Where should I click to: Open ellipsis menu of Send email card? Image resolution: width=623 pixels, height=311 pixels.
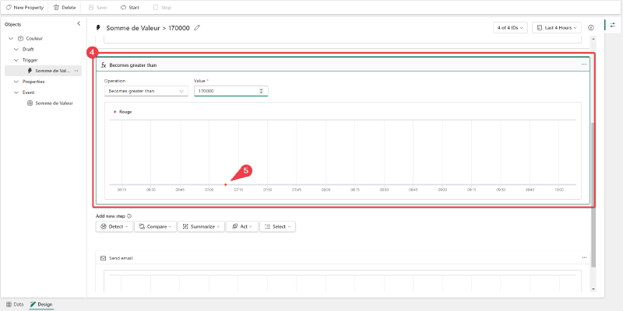pyautogui.click(x=584, y=257)
